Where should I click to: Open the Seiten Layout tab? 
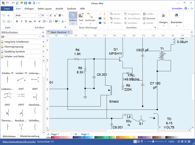45,9
